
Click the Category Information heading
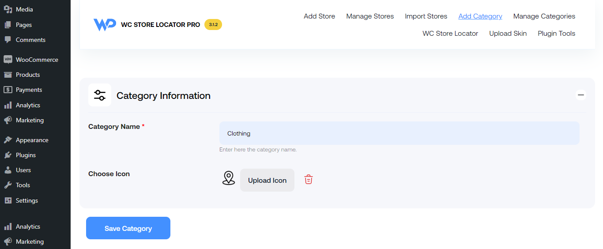pyautogui.click(x=163, y=96)
